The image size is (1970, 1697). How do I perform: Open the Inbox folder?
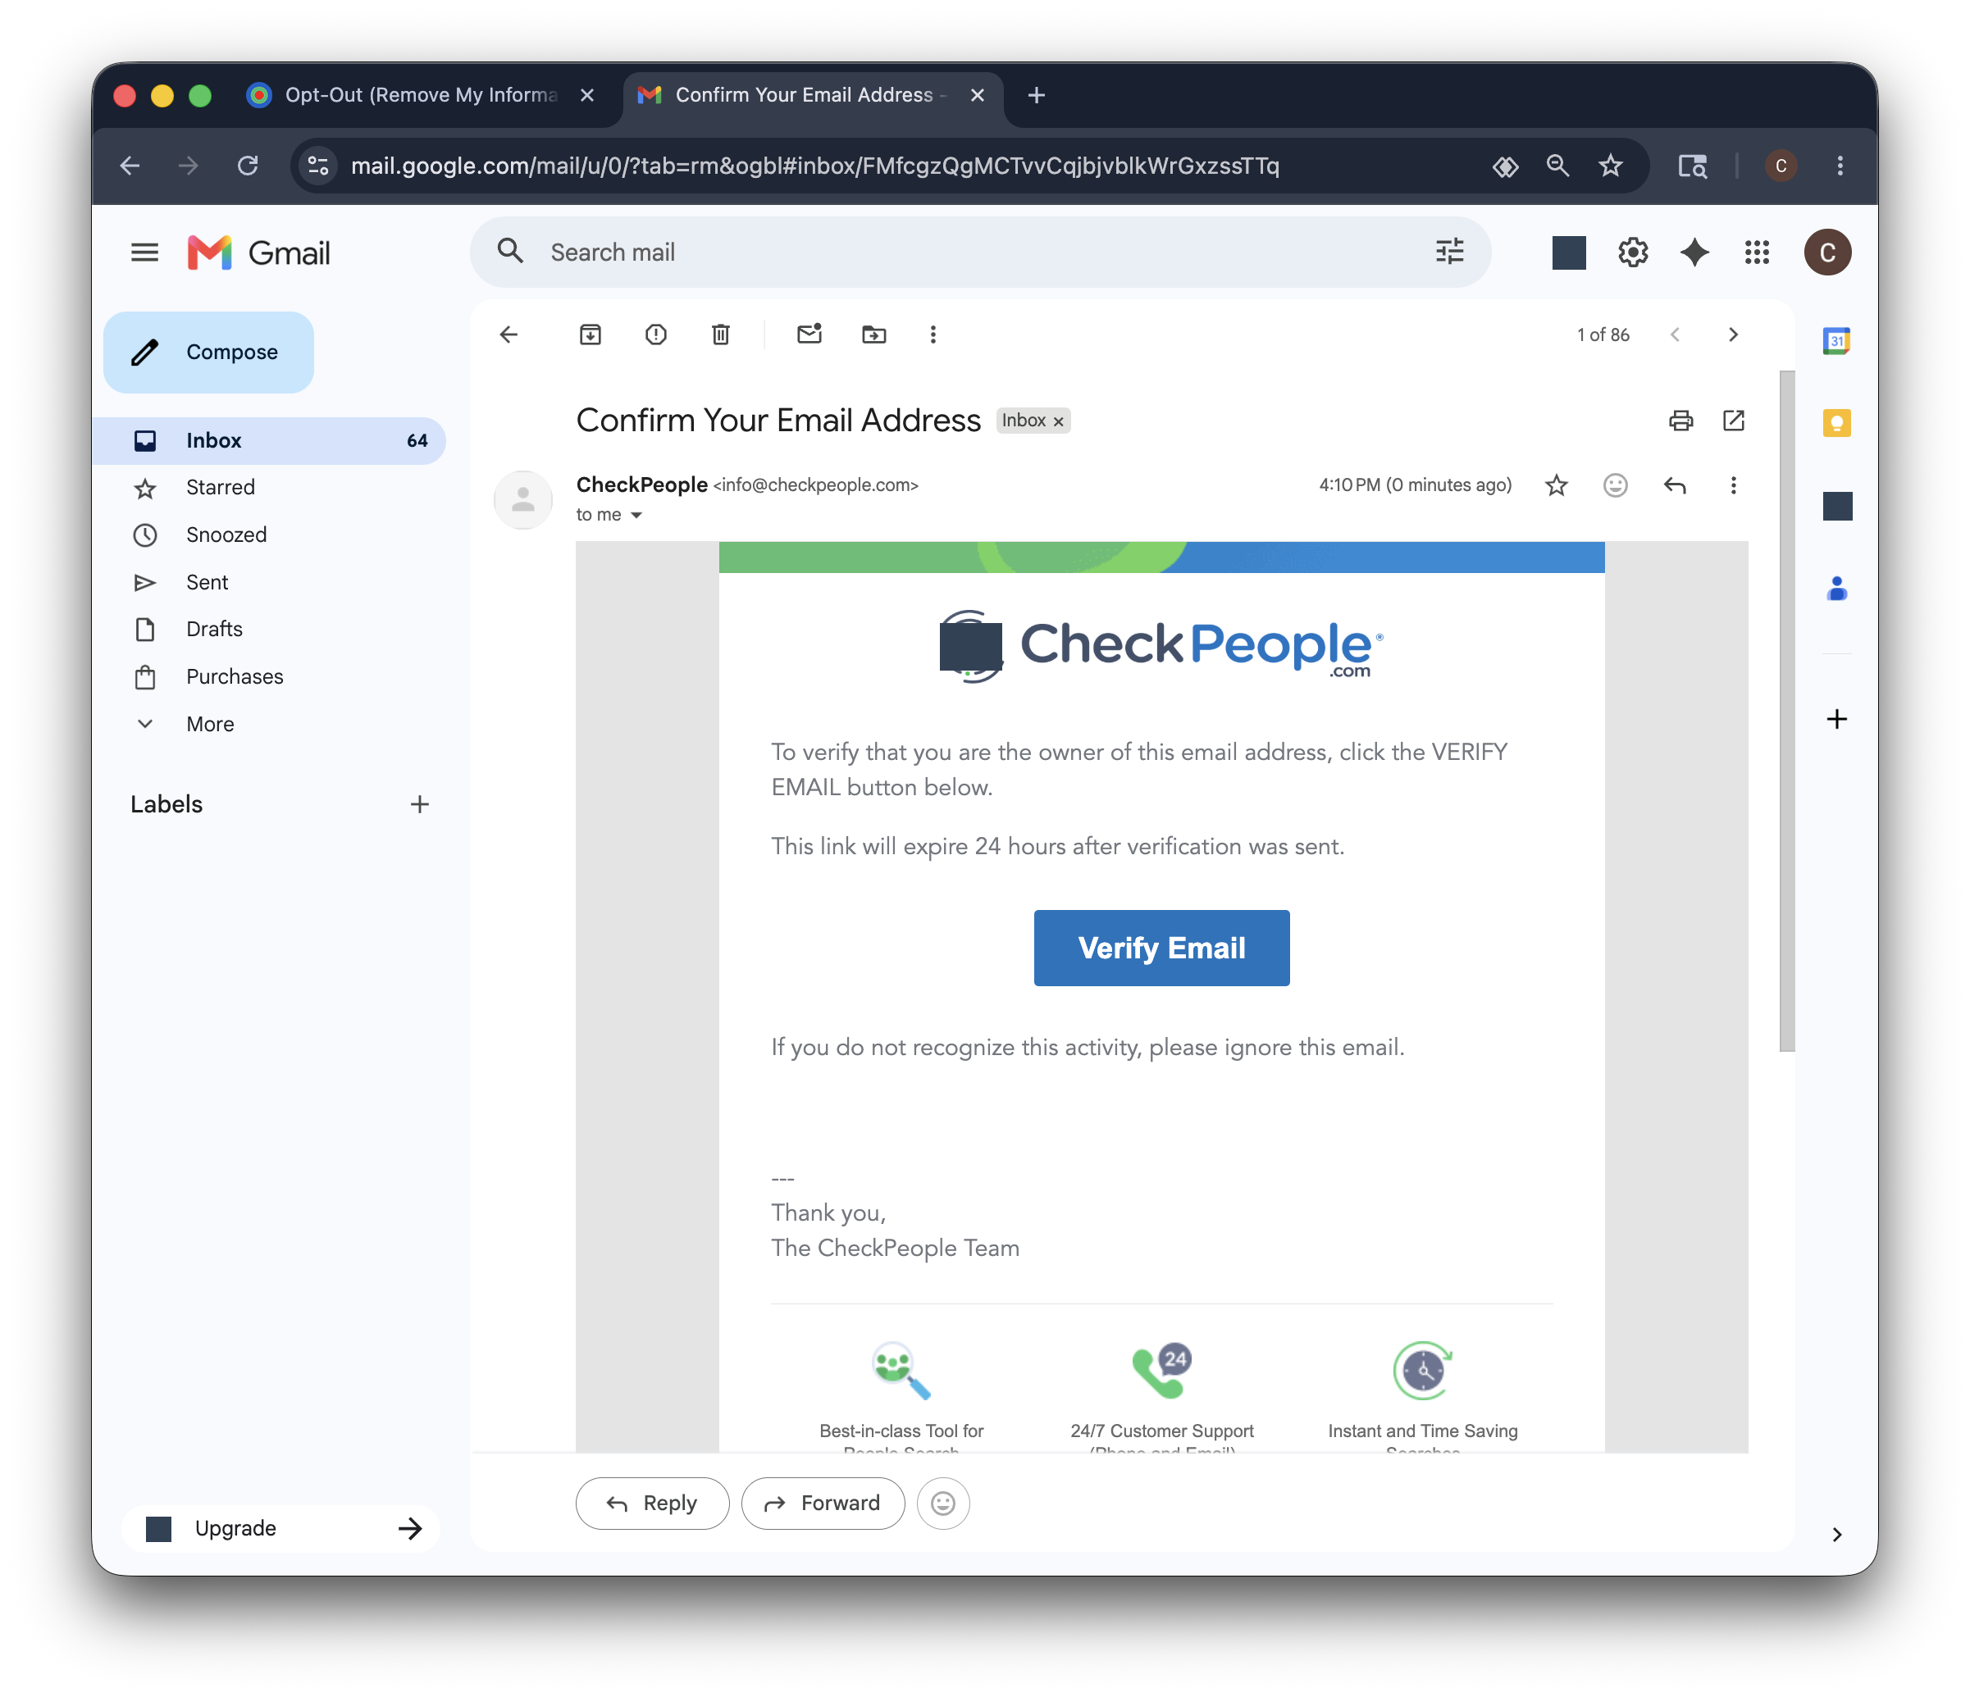269,441
